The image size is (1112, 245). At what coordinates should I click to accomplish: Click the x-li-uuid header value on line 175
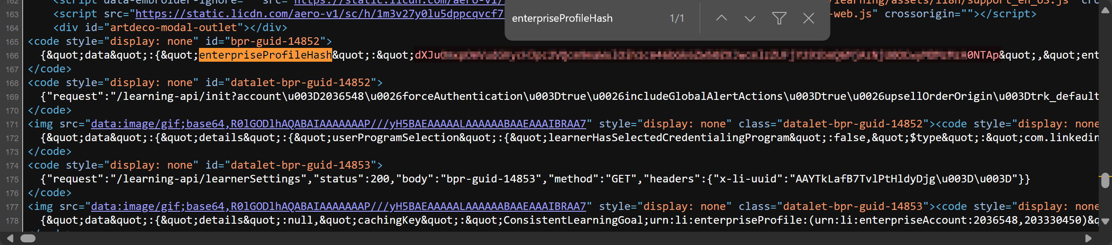[903, 179]
